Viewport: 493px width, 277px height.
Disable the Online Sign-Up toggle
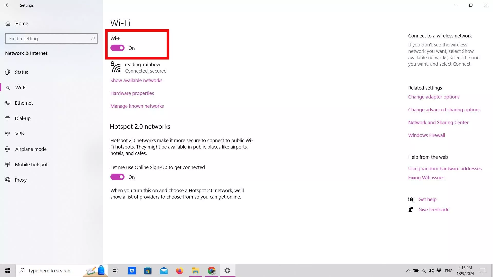tap(117, 177)
